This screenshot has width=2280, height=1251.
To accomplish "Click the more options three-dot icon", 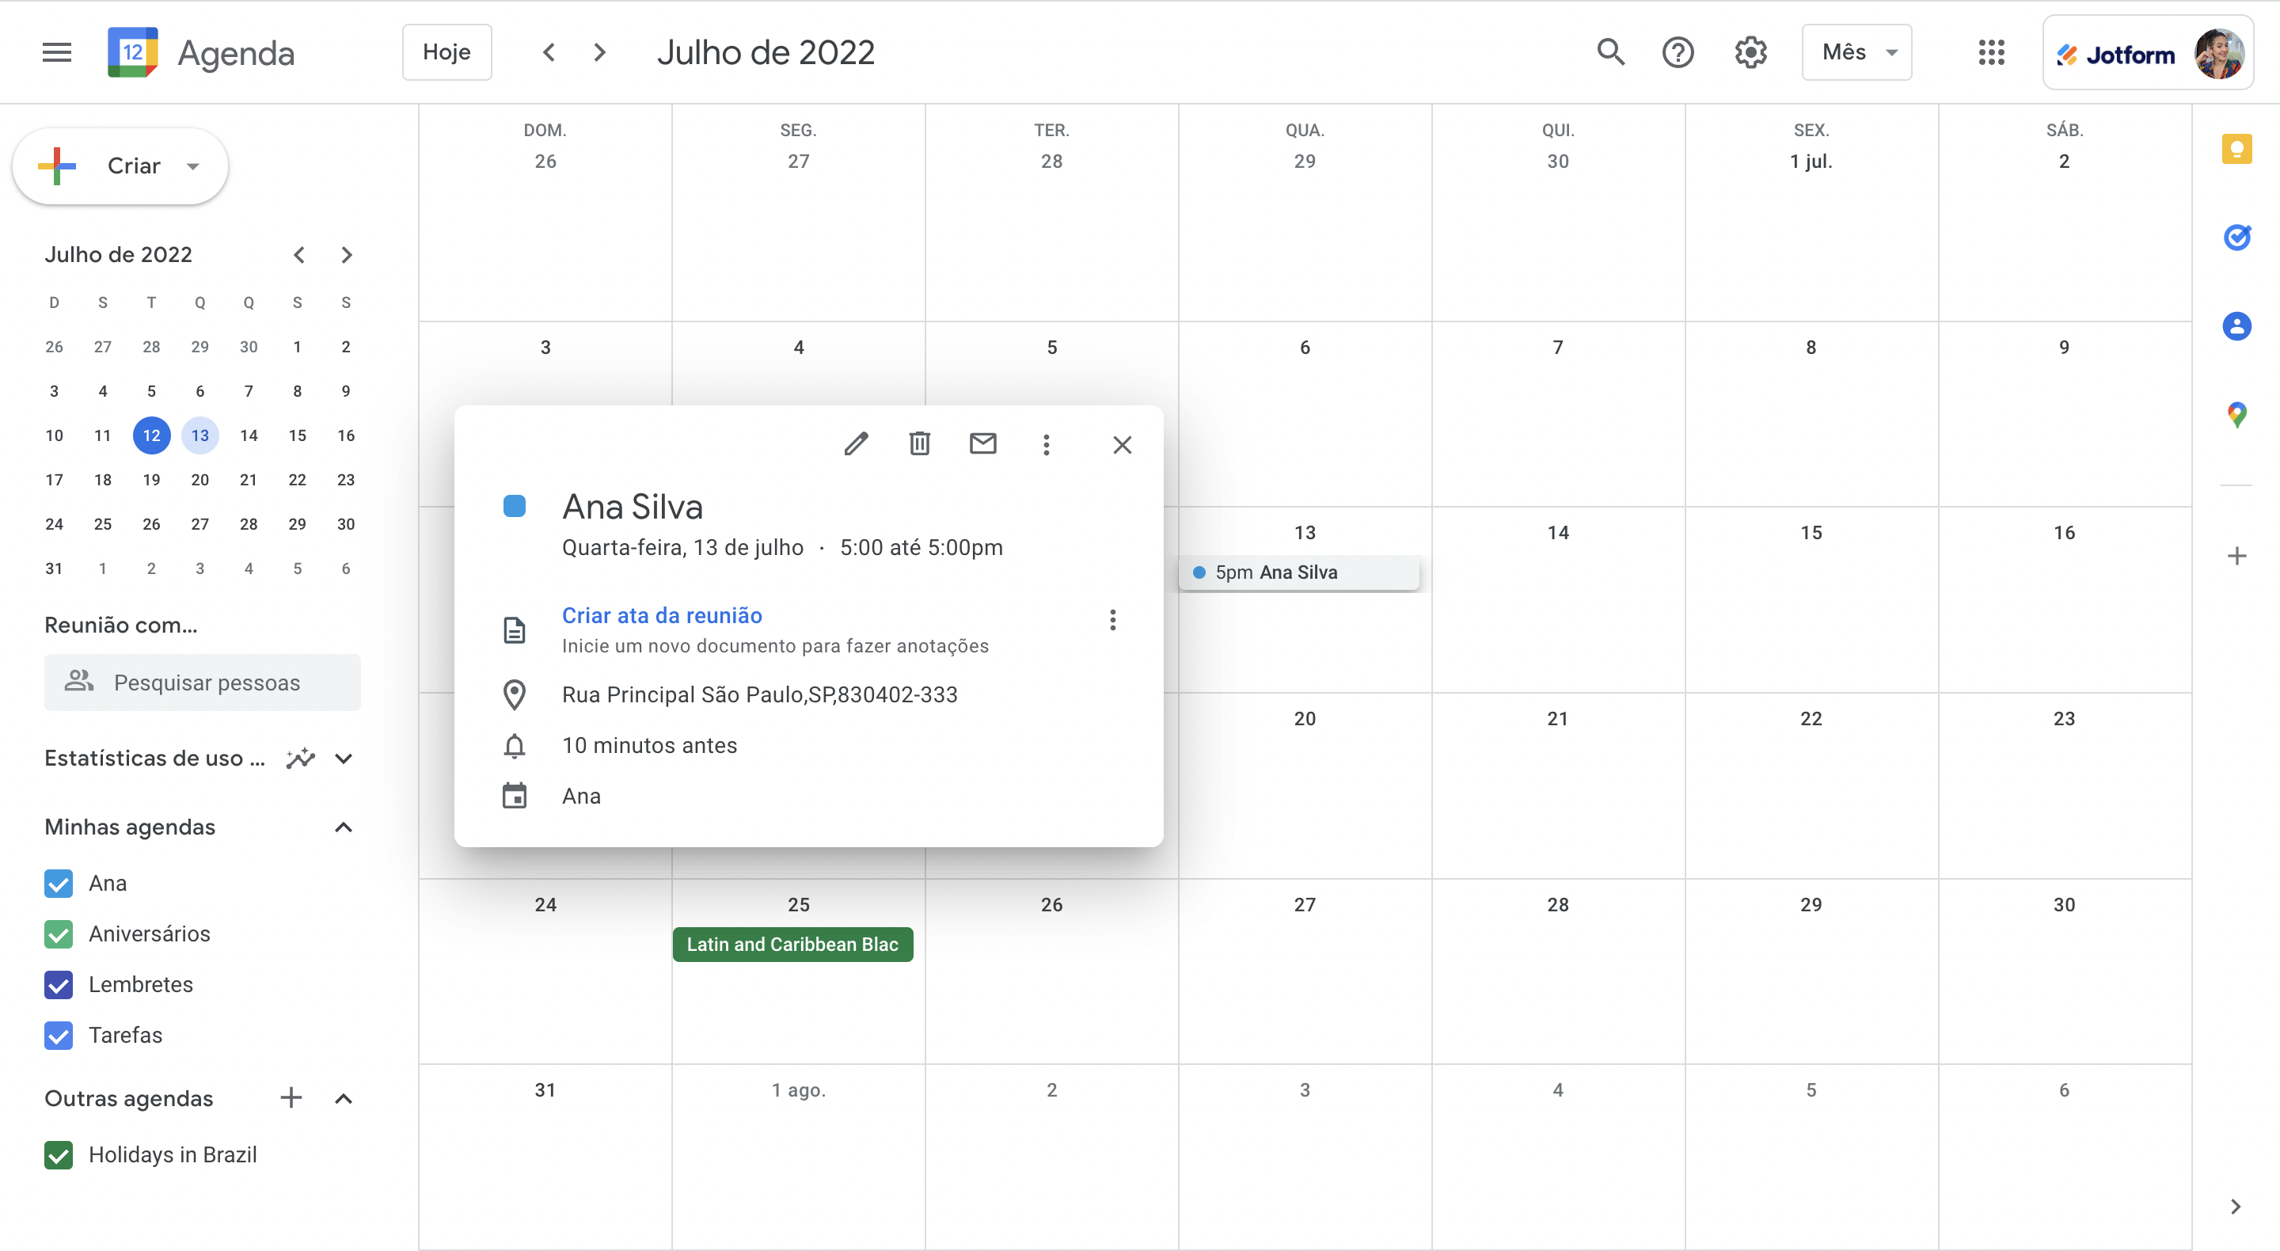I will click(x=1043, y=443).
